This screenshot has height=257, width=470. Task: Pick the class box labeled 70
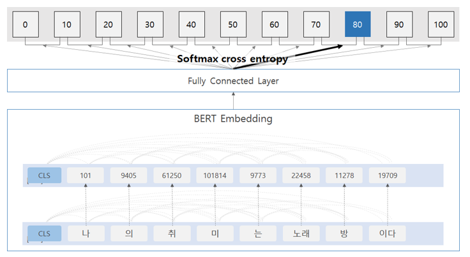pyautogui.click(x=315, y=24)
